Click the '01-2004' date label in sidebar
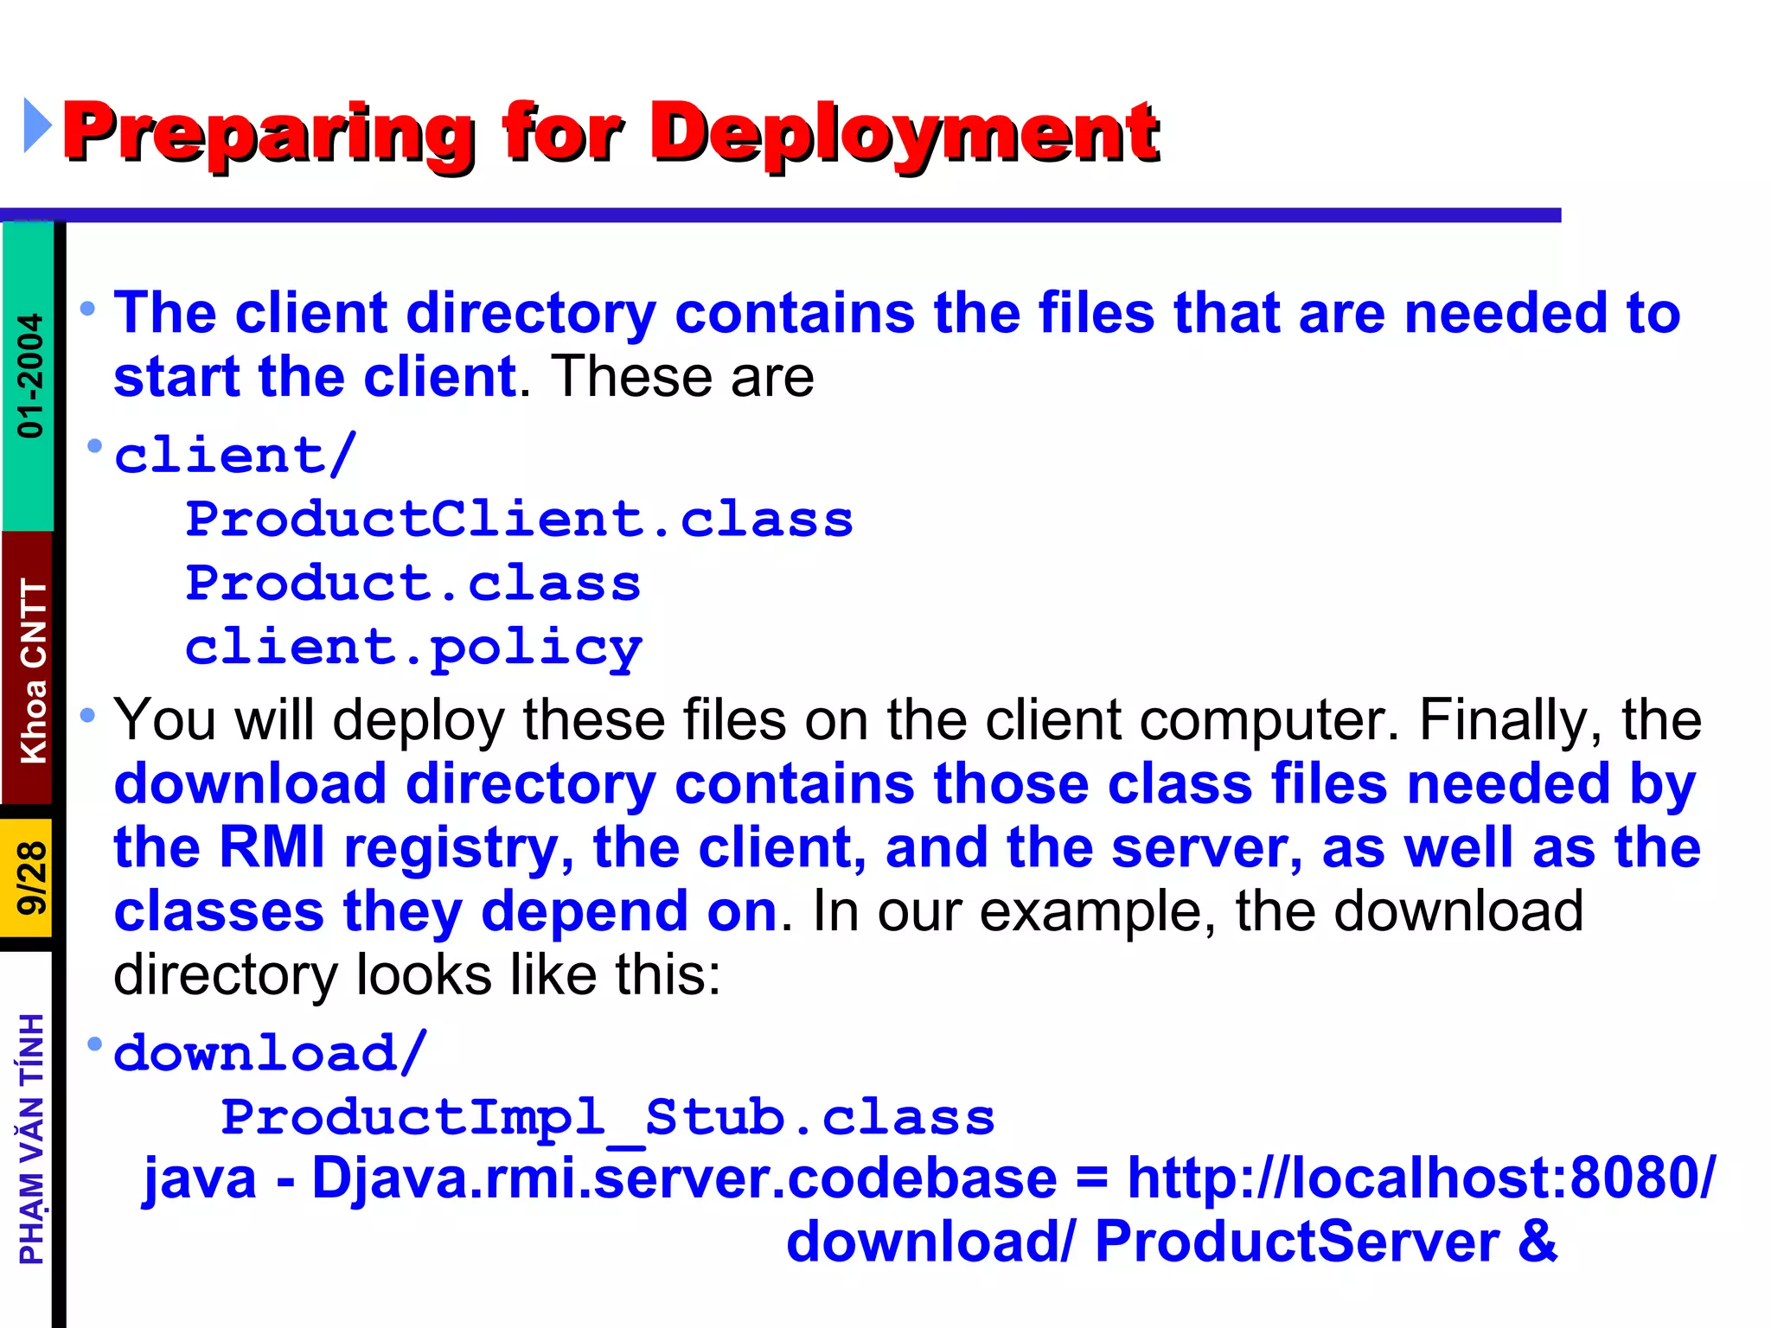Viewport: 1771px width, 1328px height. [x=30, y=375]
